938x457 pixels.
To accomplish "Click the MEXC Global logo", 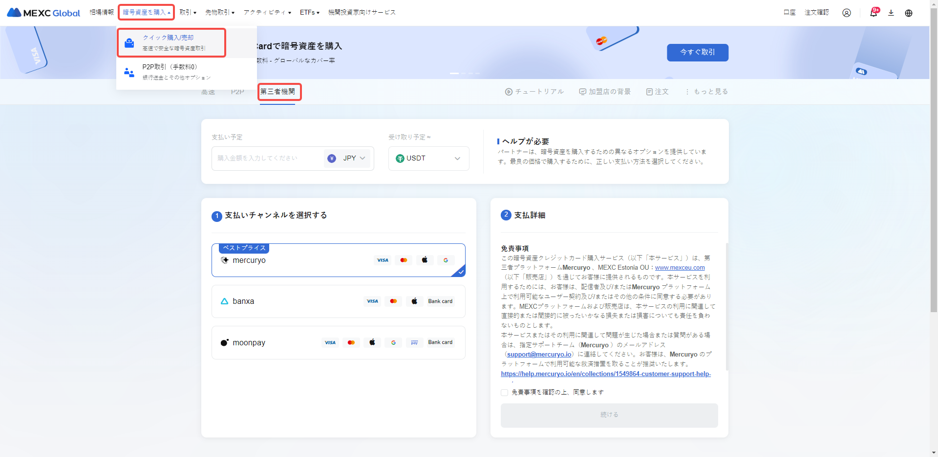I will [43, 13].
